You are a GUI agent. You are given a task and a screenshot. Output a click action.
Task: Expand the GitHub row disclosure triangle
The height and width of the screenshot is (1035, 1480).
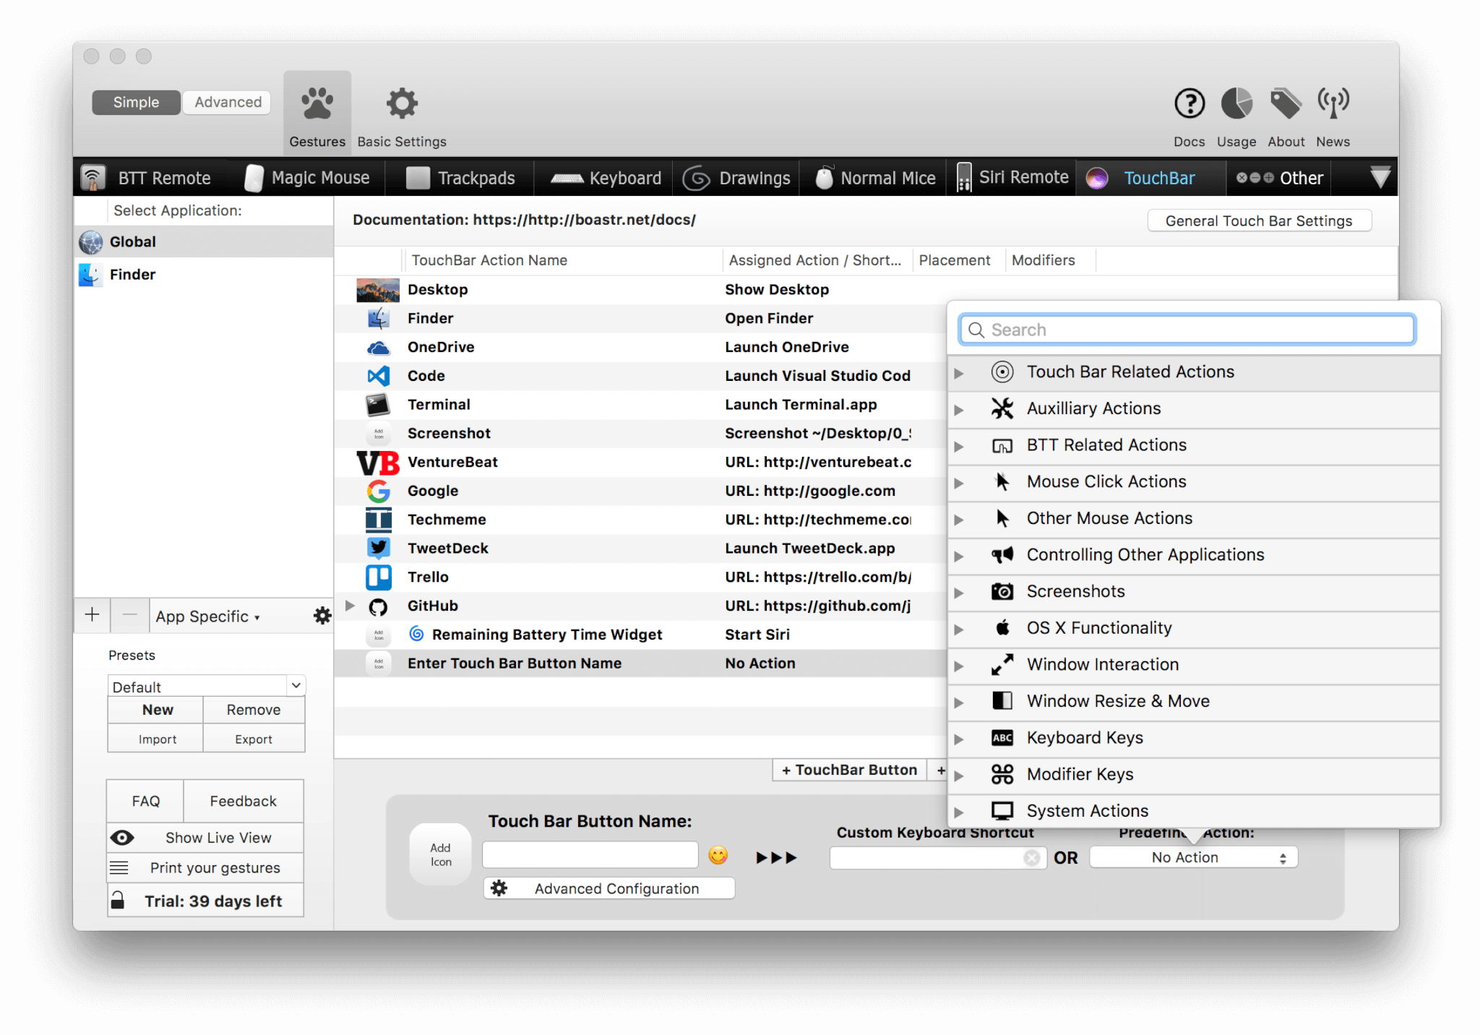[350, 606]
